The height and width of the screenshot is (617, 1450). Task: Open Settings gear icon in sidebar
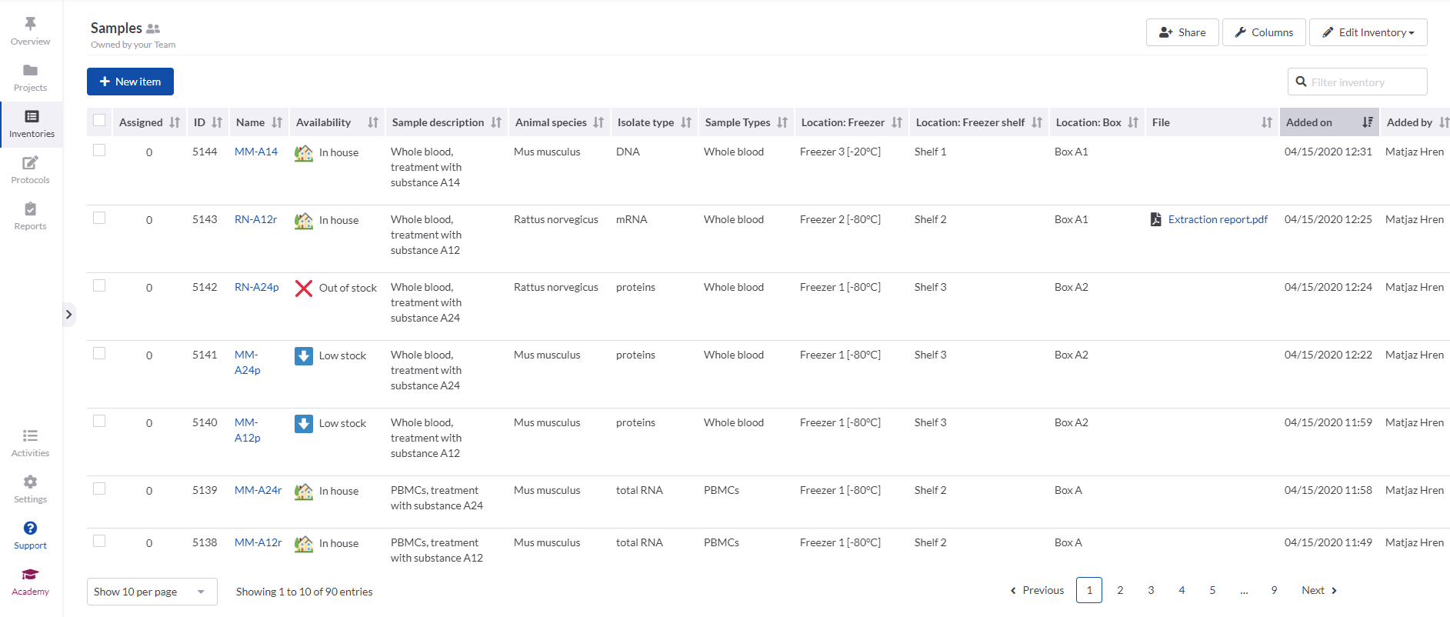30,482
